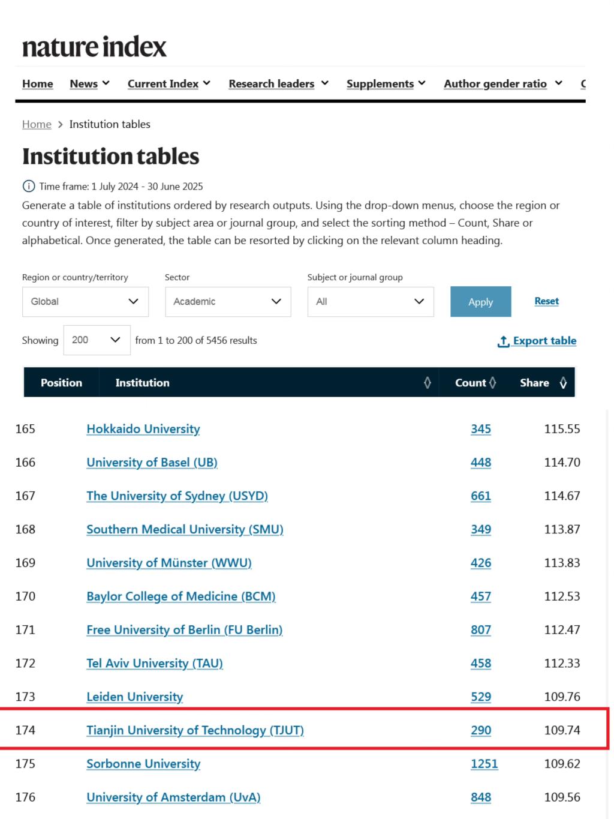Open the Supplements navigation menu
Screen dimensions: 614x819
coord(386,83)
